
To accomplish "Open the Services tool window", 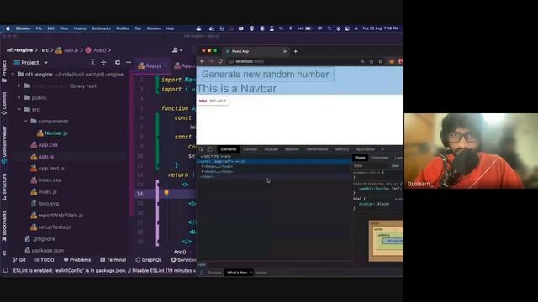I will tap(183, 260).
